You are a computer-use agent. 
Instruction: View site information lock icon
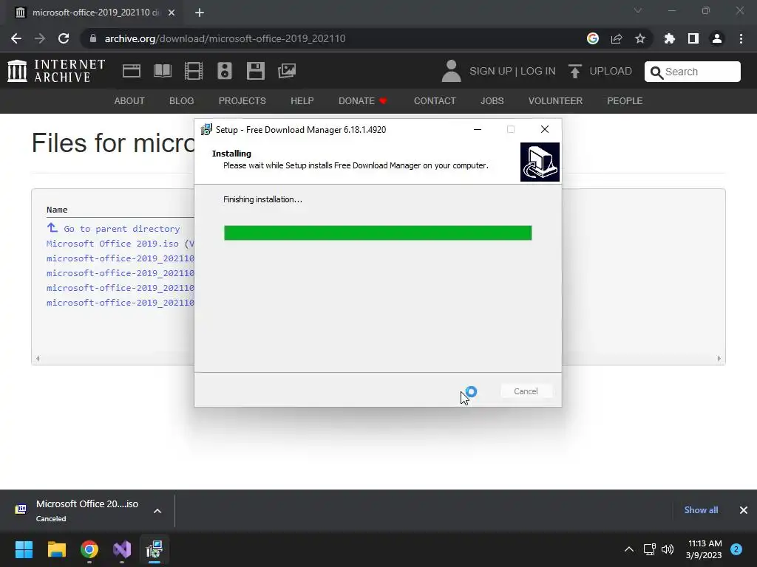(93, 38)
